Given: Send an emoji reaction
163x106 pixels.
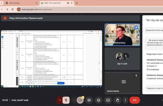Looking at the screenshot, I should [x=99, y=100].
